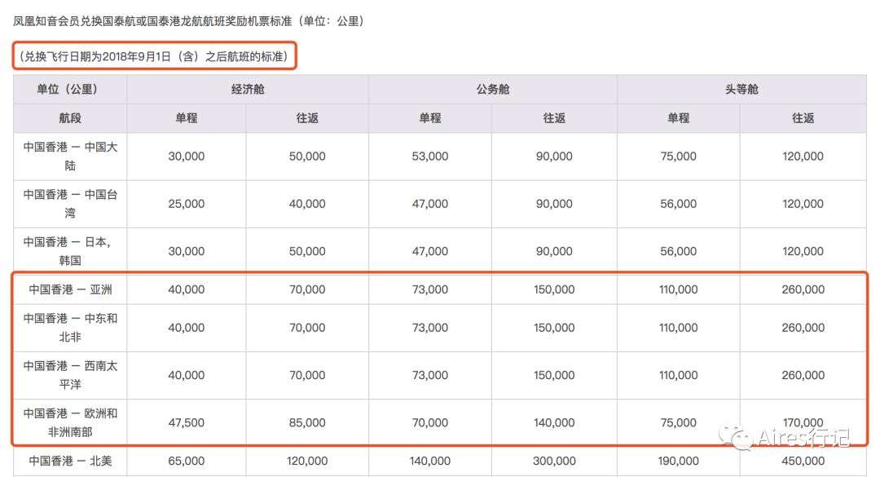Click the 中国香港 — 欧洲和非洲南部 route cell

70,422
